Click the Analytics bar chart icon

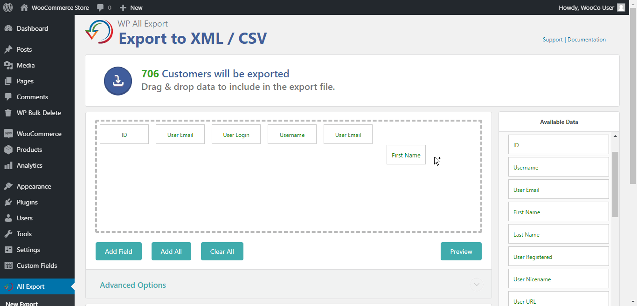coord(8,165)
